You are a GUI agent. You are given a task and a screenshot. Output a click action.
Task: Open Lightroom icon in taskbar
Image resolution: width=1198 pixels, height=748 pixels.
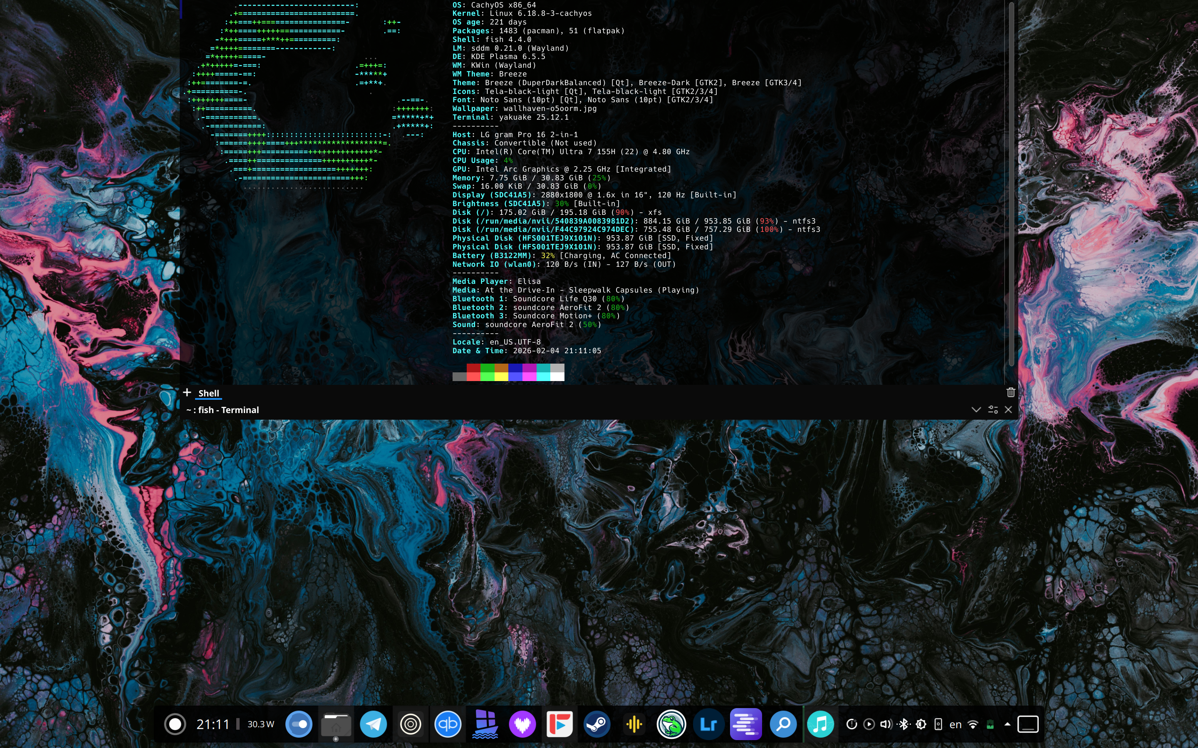click(708, 724)
